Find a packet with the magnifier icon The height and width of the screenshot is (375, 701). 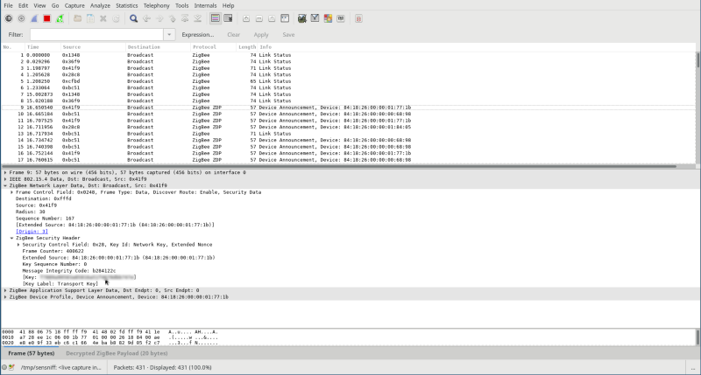[133, 18]
